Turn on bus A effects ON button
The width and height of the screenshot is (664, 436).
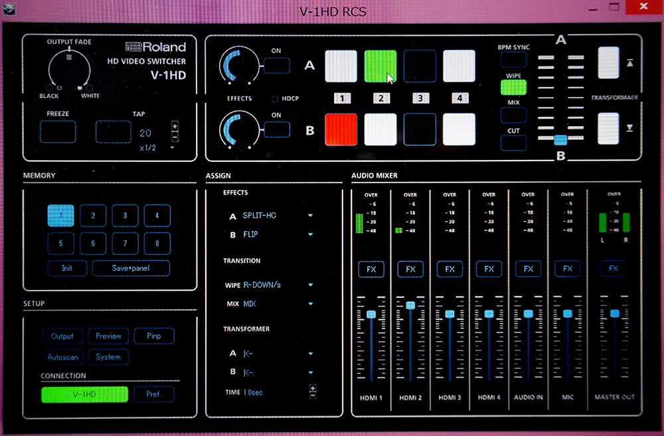[277, 66]
